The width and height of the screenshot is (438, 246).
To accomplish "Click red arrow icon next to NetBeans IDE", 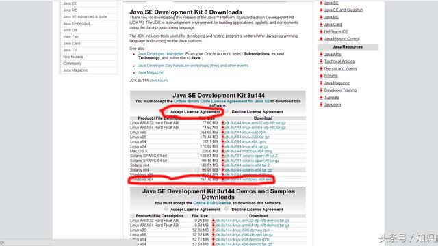I will pos(321,32).
